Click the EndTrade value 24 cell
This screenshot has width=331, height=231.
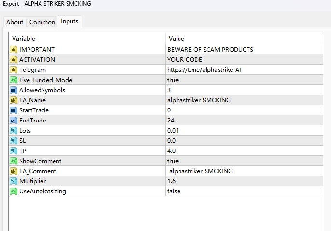[171, 120]
